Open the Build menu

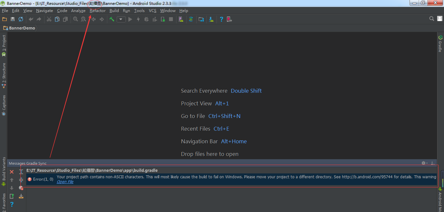pyautogui.click(x=114, y=11)
